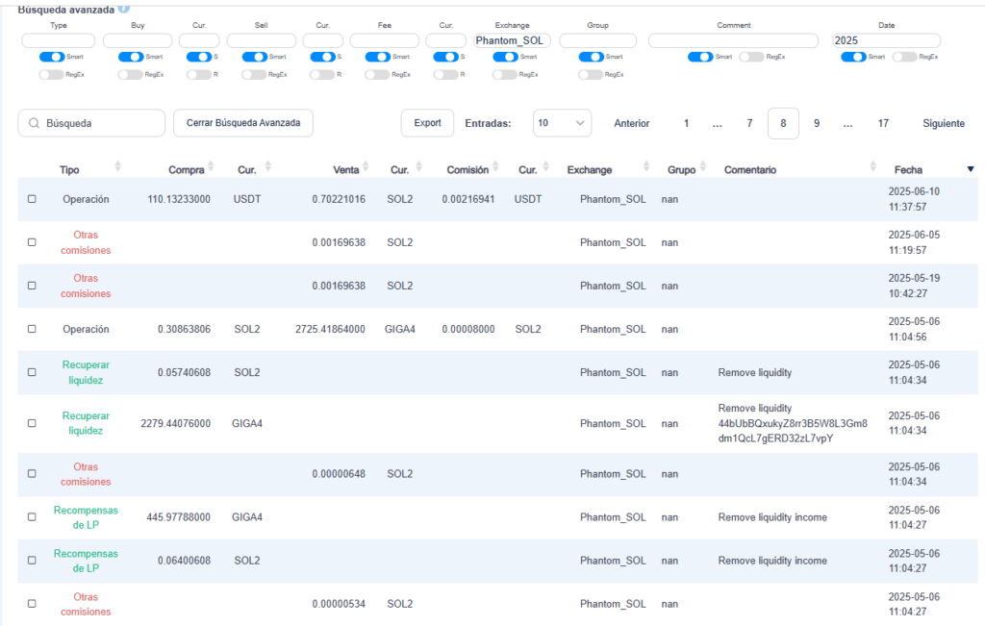The image size is (985, 626).
Task: Toggle Fecha descending sort arrow
Action: 971,169
